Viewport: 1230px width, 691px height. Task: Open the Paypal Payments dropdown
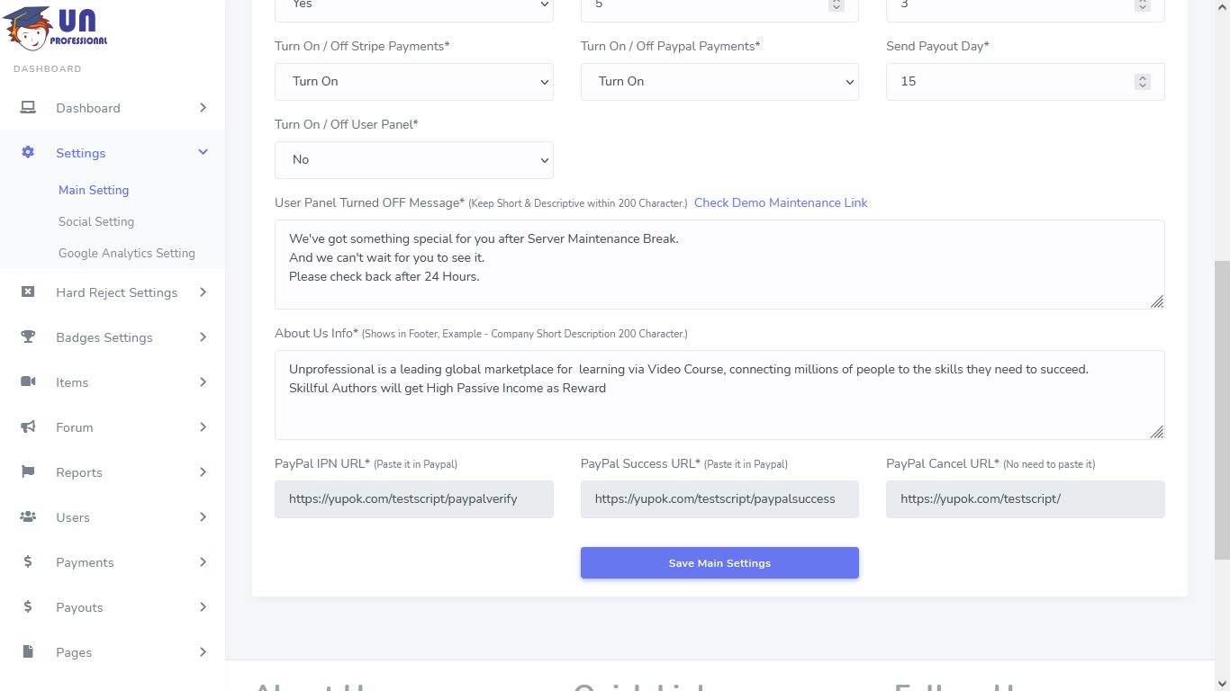click(x=719, y=82)
